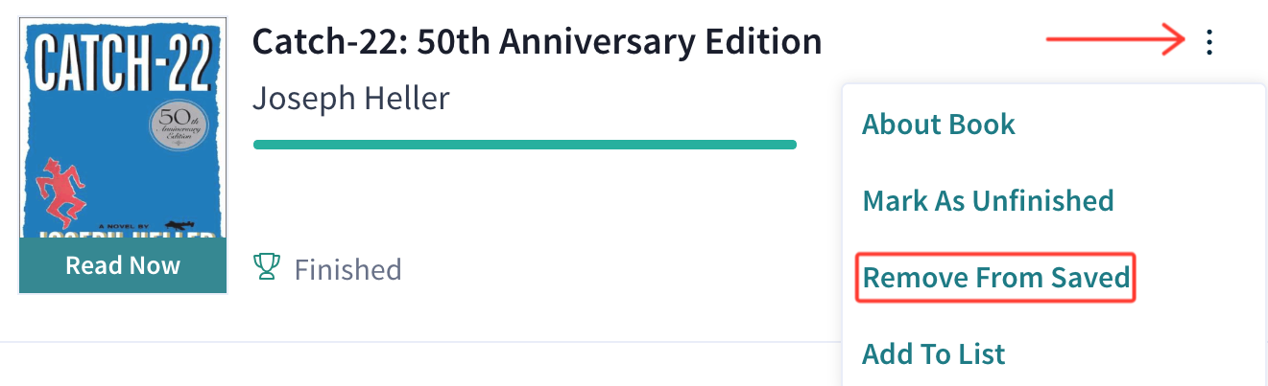Select About Book from the menu

939,124
